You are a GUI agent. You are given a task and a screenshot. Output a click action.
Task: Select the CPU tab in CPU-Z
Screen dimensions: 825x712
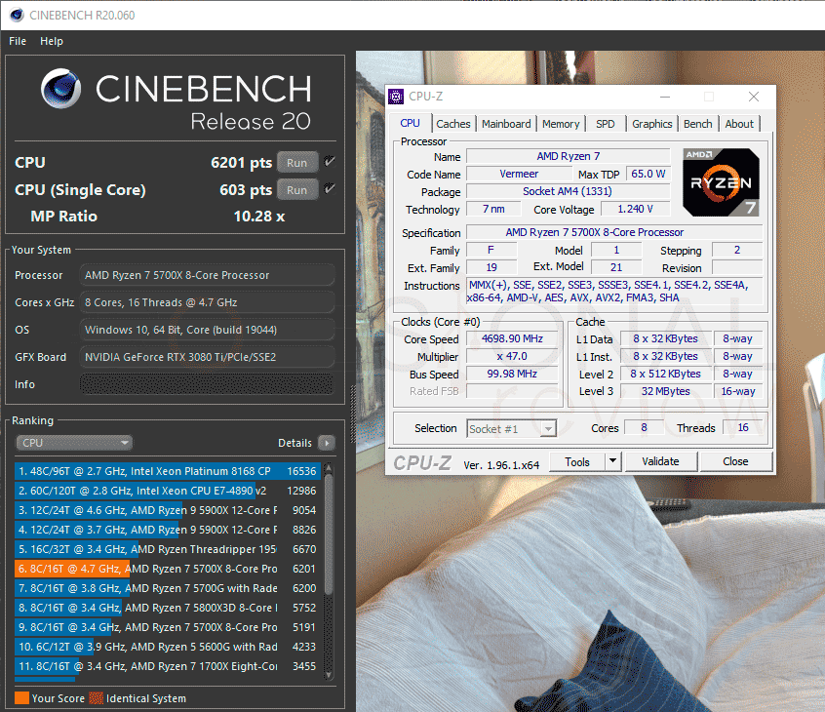coord(410,123)
